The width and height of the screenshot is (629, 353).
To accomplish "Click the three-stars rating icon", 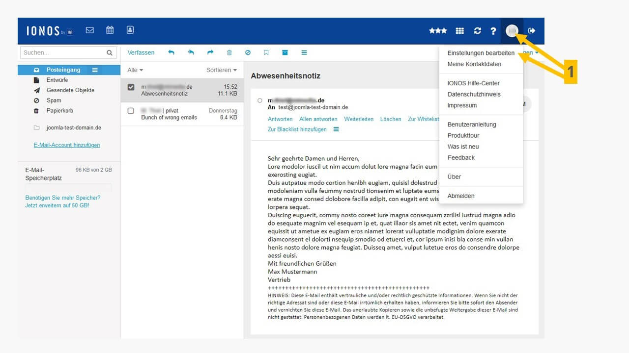I will click(438, 30).
